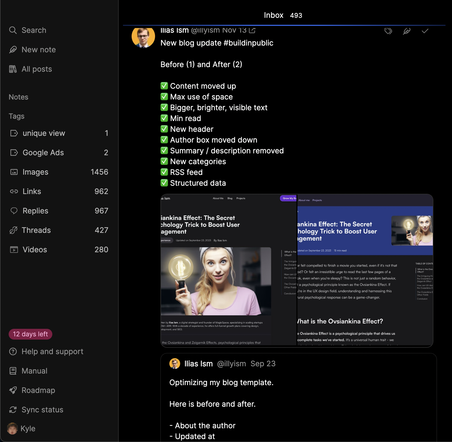Image resolution: width=452 pixels, height=442 pixels.
Task: Select the unique view tag
Action: tap(44, 133)
